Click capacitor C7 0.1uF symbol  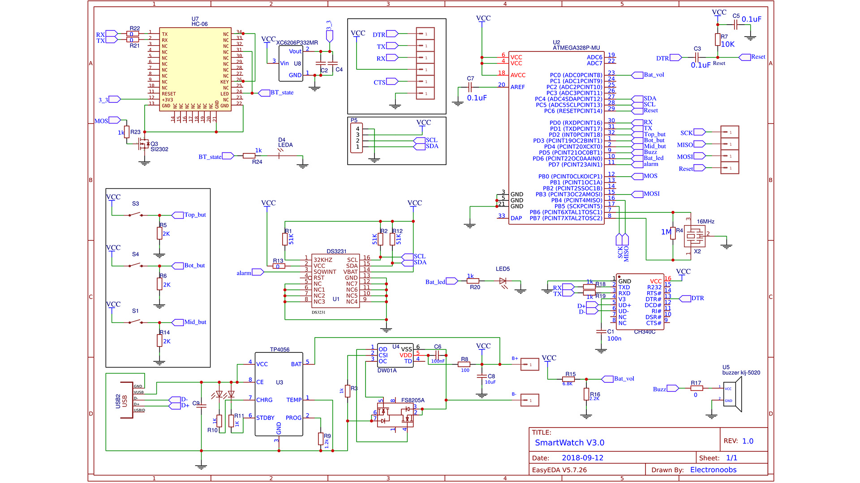click(x=470, y=87)
